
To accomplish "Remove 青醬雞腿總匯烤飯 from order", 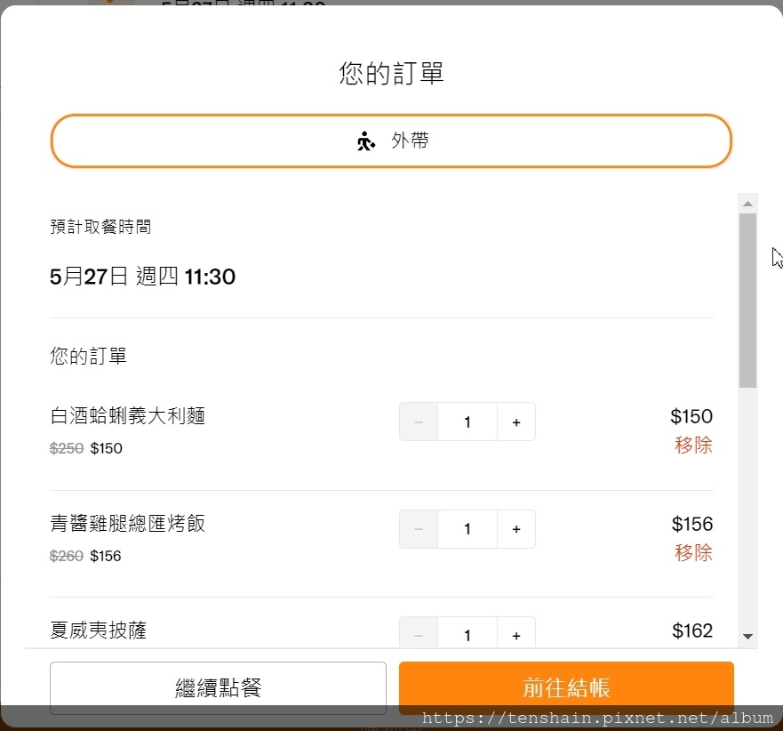I will (x=693, y=552).
